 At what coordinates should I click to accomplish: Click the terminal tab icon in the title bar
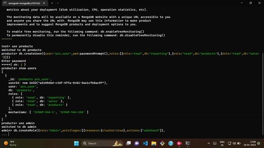pyautogui.click(x=5, y=3)
